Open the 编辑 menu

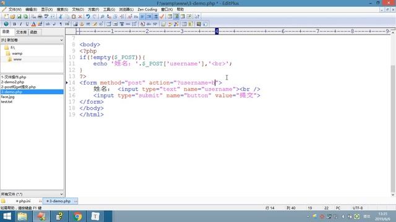31,9
